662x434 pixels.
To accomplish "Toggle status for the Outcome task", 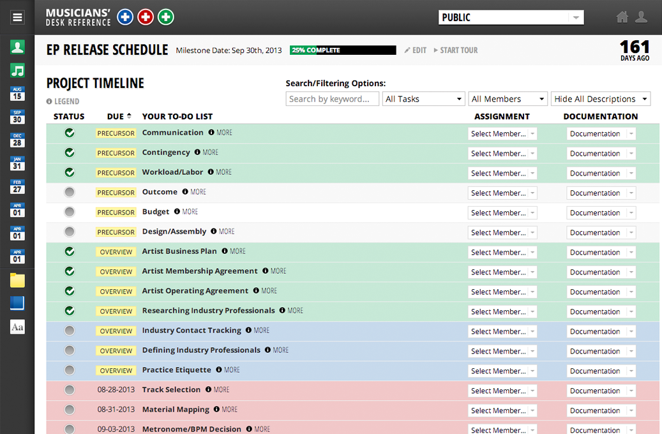I will coord(70,192).
